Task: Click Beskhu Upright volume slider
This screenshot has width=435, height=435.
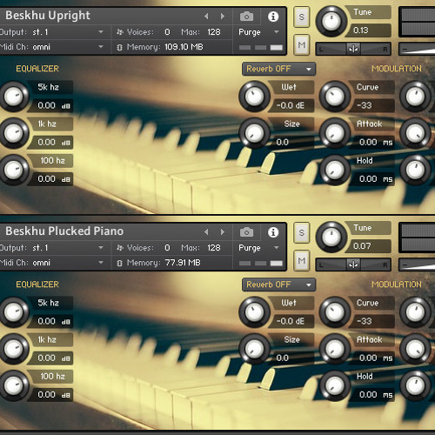Action: coord(417,49)
